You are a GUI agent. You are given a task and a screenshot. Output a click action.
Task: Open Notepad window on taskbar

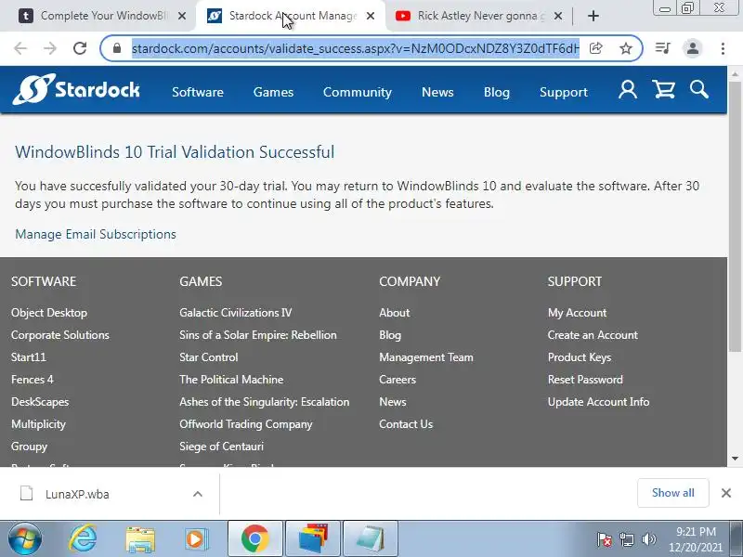(370, 539)
